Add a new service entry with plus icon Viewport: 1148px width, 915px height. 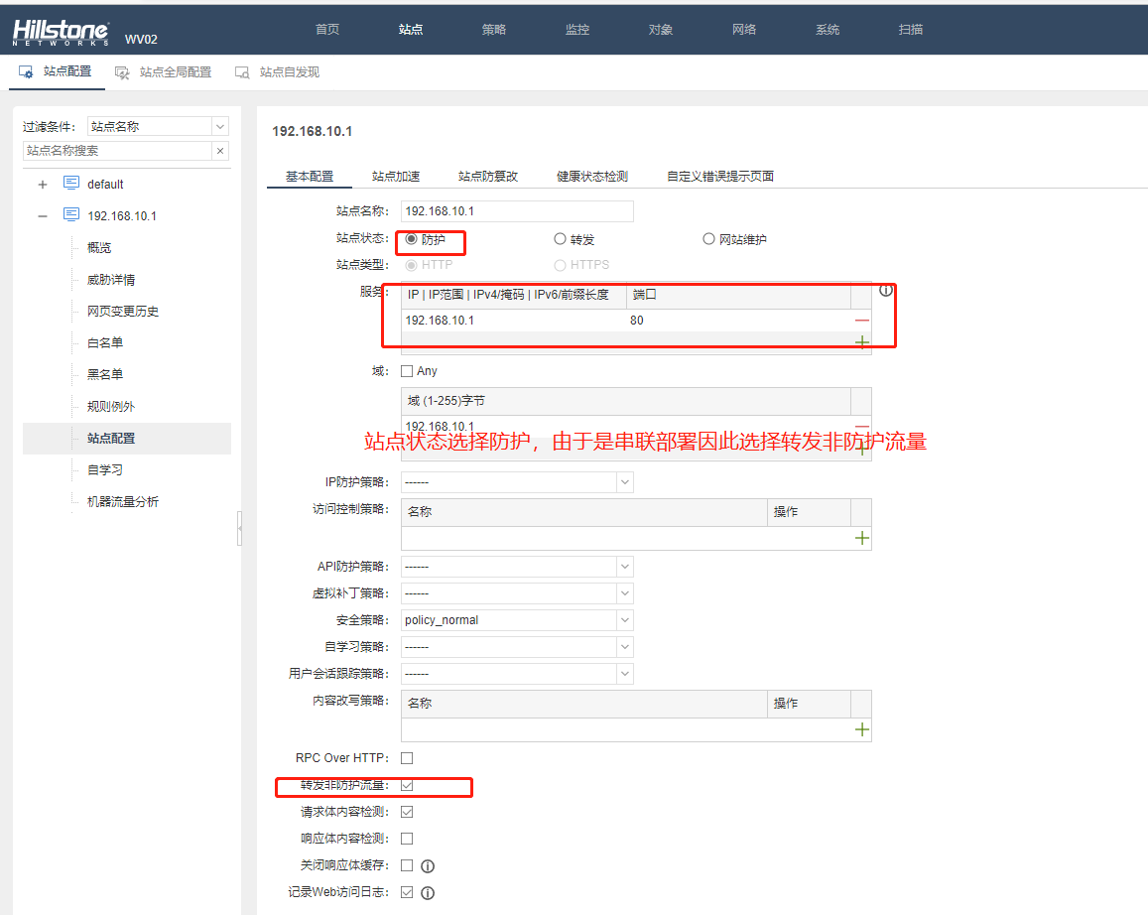(x=861, y=342)
